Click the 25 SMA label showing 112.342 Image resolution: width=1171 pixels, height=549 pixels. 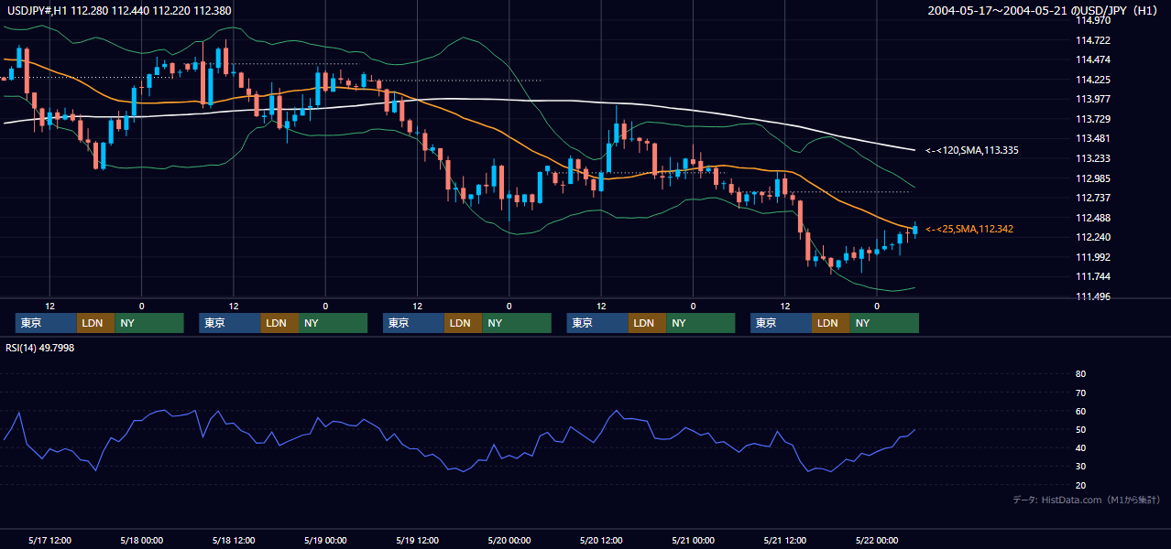(x=969, y=229)
